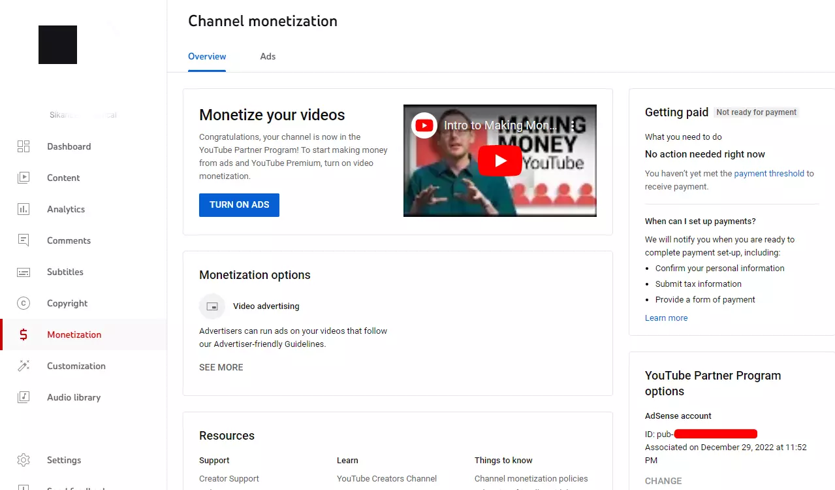
Task: Switch to the Ads tab
Action: tap(268, 56)
